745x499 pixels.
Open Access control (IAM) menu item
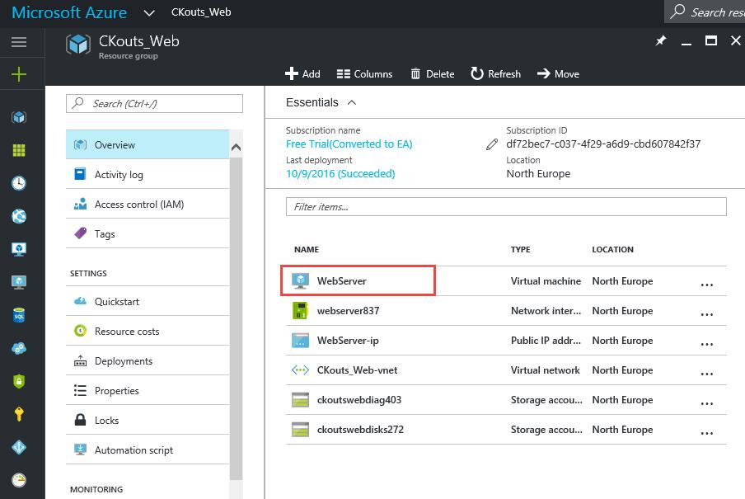click(148, 204)
